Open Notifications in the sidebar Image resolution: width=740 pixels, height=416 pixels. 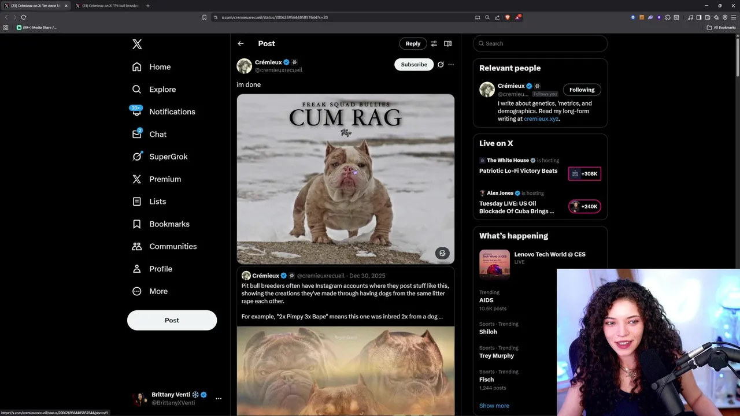pyautogui.click(x=164, y=112)
